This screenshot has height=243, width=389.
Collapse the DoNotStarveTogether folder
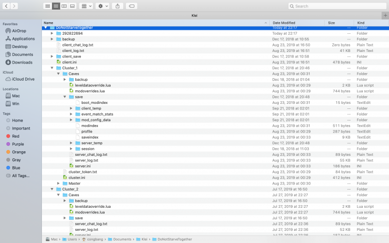[45, 27]
